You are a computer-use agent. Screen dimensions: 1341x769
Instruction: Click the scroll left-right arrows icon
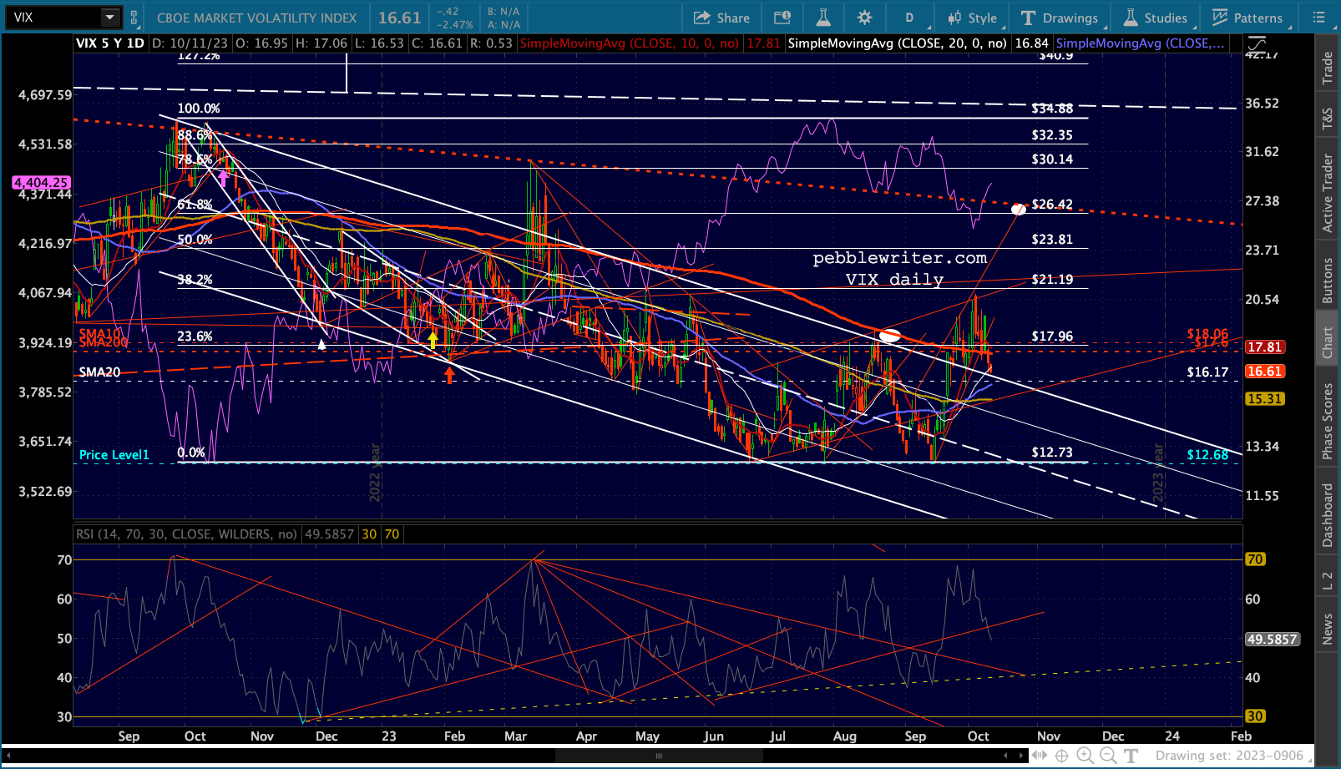[x=1039, y=756]
